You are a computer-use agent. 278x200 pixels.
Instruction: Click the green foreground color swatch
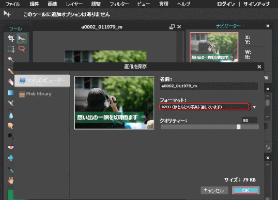tap(10, 194)
